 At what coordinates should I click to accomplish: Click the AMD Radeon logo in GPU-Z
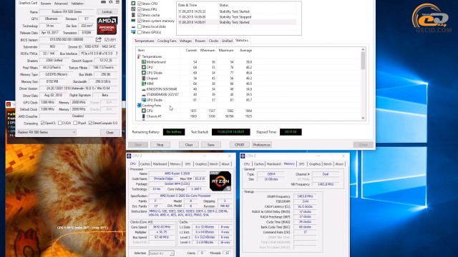[107, 26]
